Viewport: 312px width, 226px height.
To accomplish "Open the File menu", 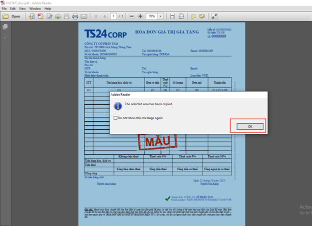I will click(x=4, y=9).
